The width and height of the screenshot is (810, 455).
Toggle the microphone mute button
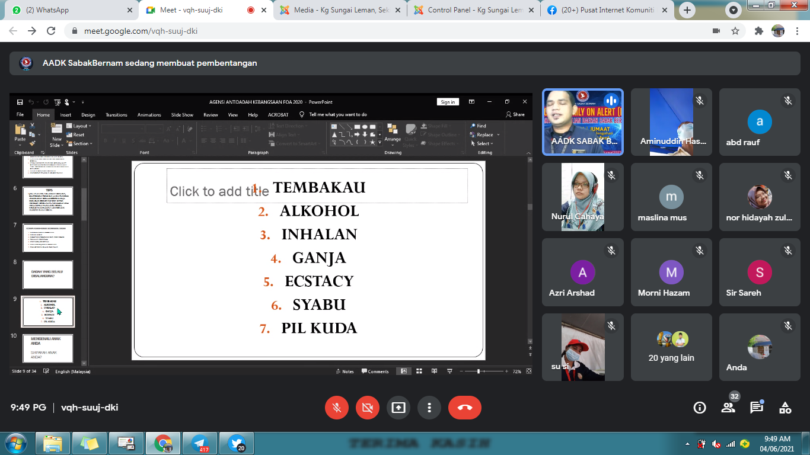337,408
